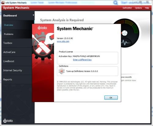Click the blurred search magnifier icon
Viewport: 153px width, 126px height.
115,2
